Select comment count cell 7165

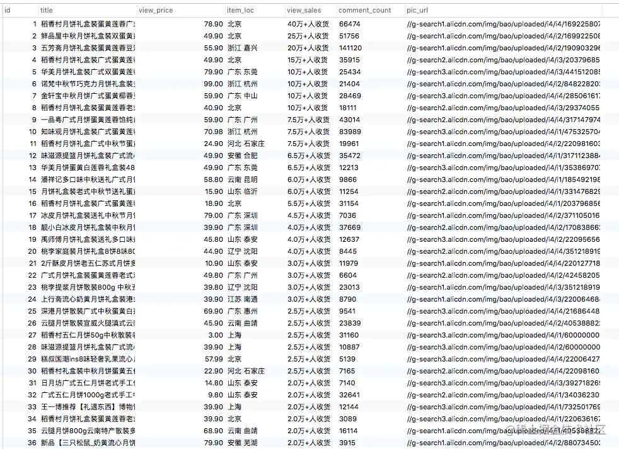click(347, 371)
